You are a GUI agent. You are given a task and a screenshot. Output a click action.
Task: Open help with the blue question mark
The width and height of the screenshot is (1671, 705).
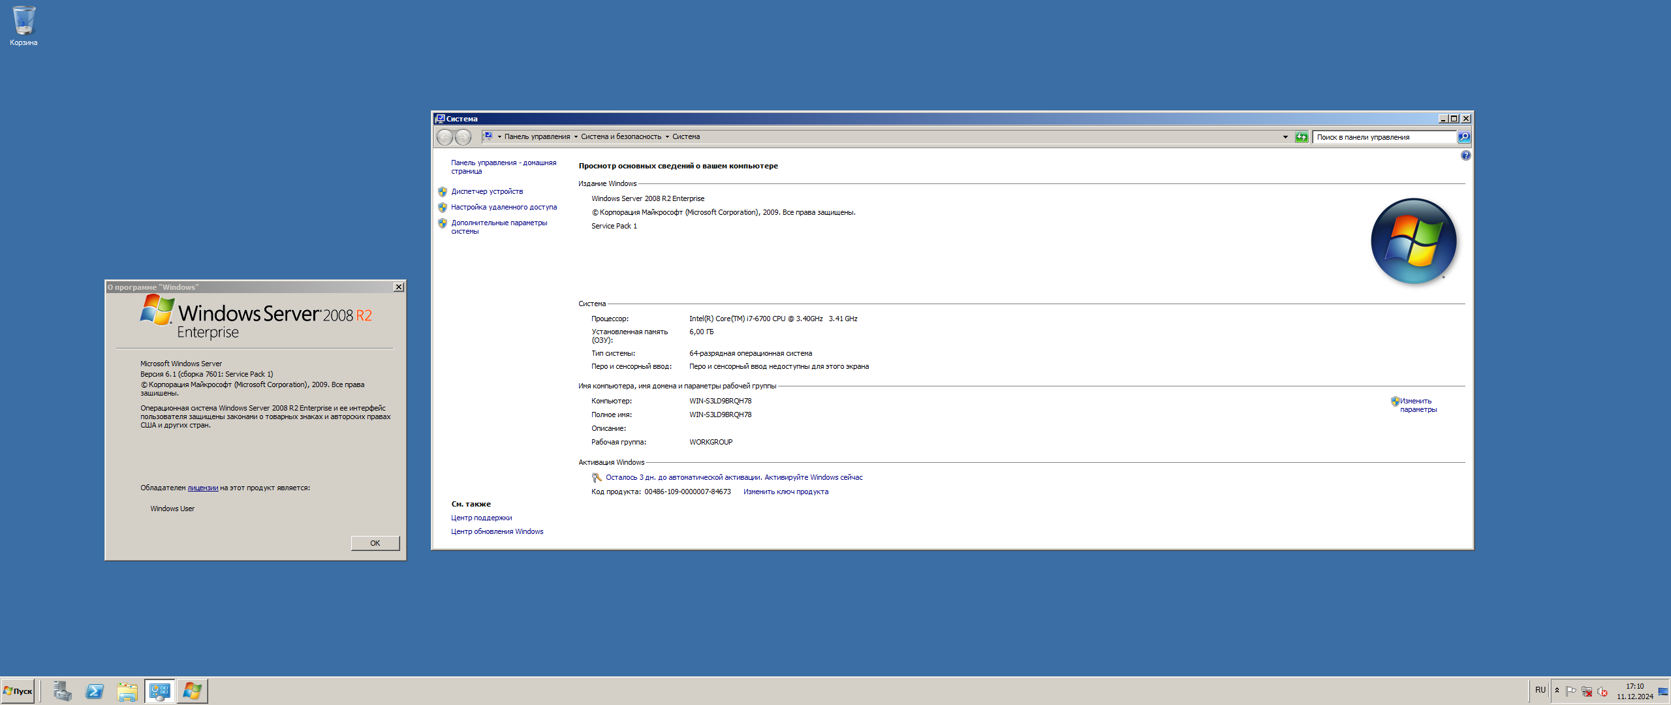click(1465, 155)
